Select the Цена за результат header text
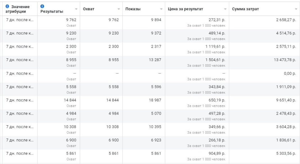This screenshot has height=164, width=300. (x=184, y=9)
